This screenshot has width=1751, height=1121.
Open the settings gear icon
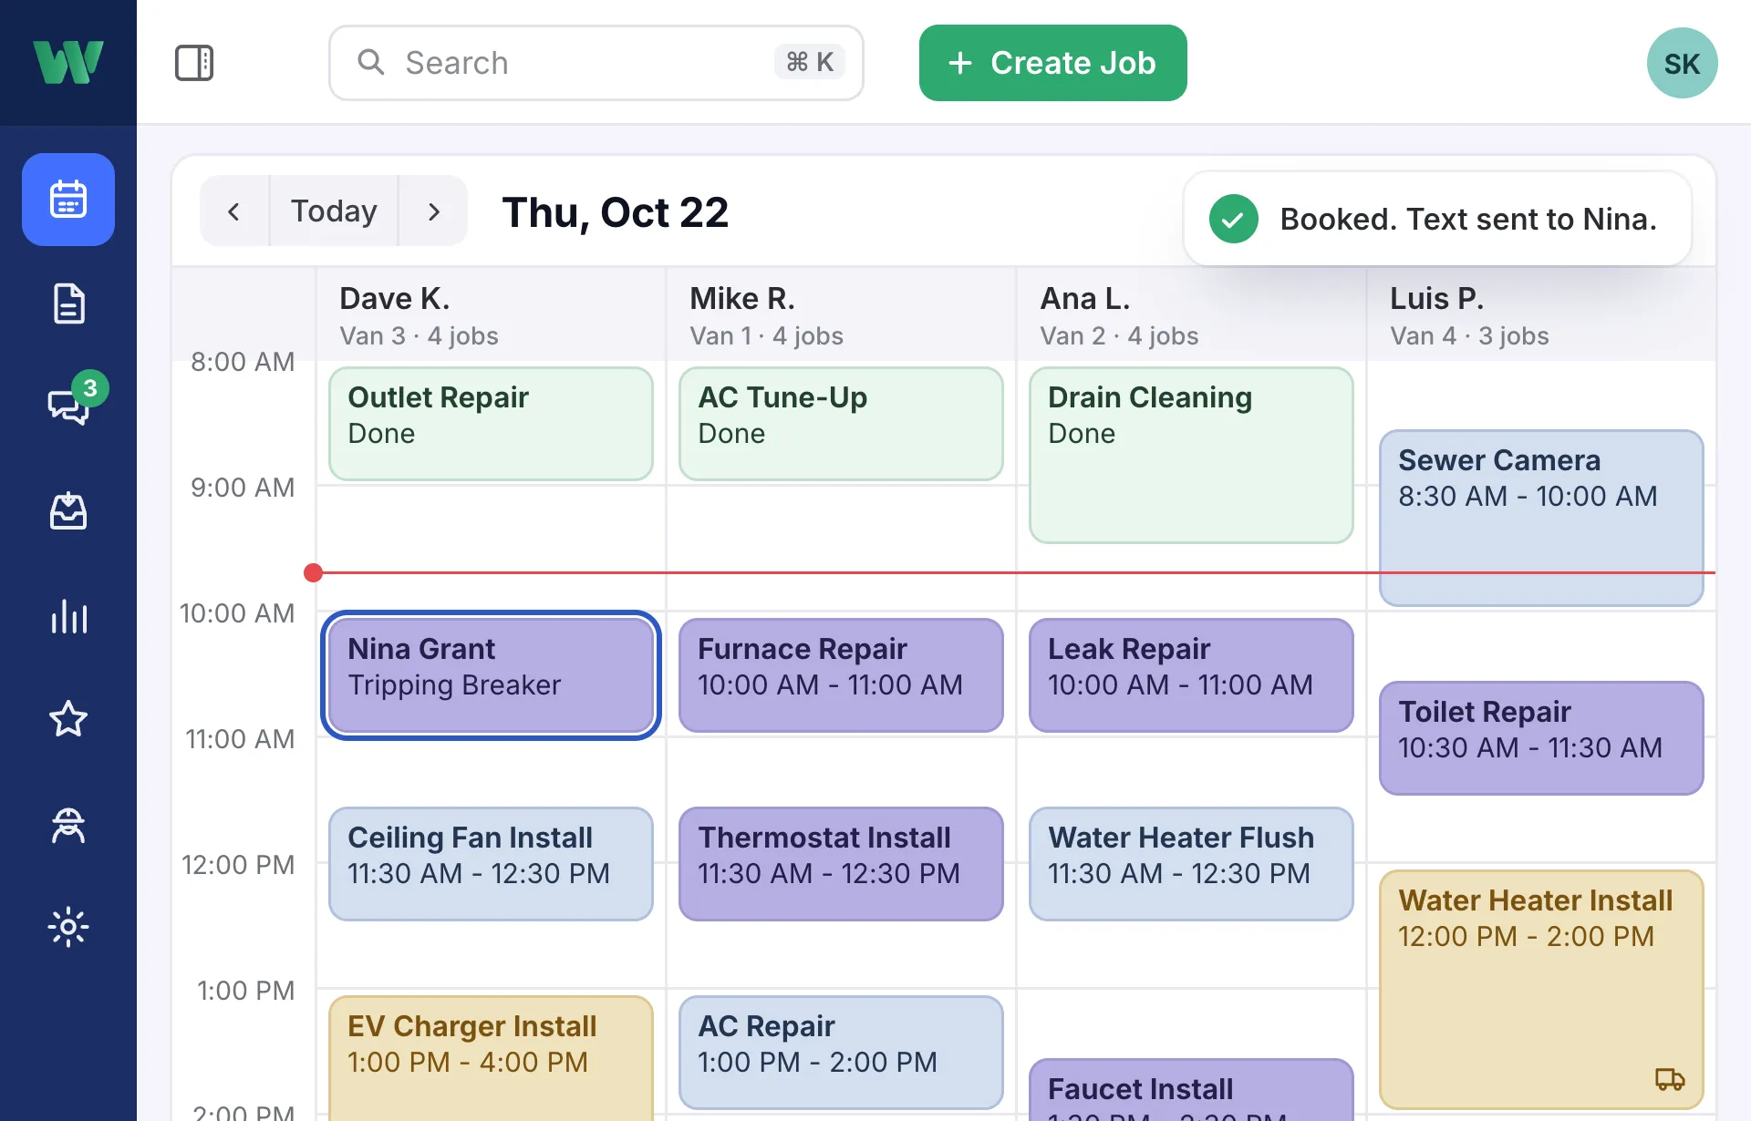68,928
